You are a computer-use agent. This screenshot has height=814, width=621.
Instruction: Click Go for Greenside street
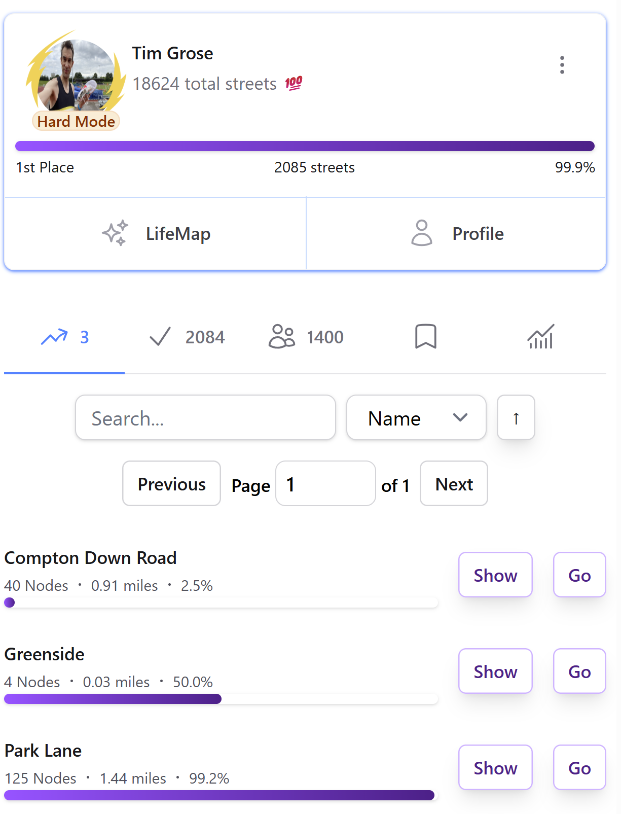point(579,671)
